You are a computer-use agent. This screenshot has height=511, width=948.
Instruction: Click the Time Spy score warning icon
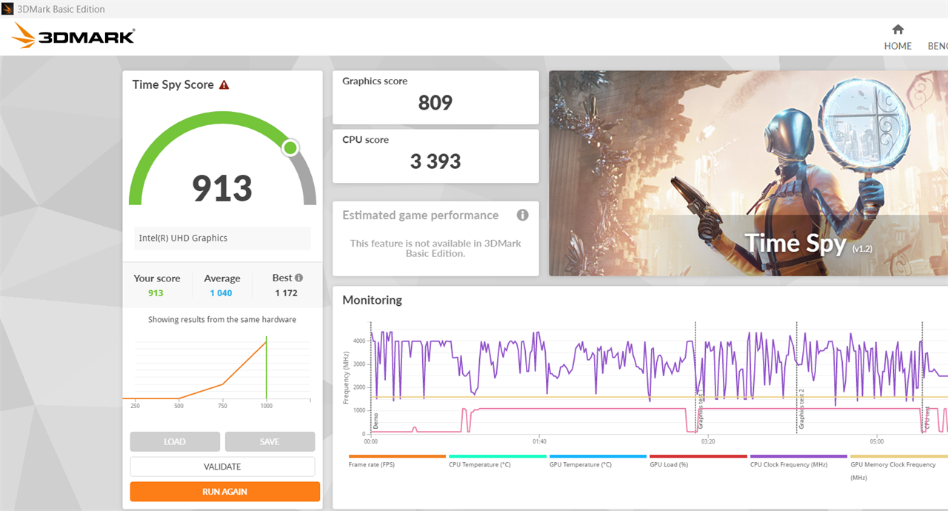(x=224, y=85)
